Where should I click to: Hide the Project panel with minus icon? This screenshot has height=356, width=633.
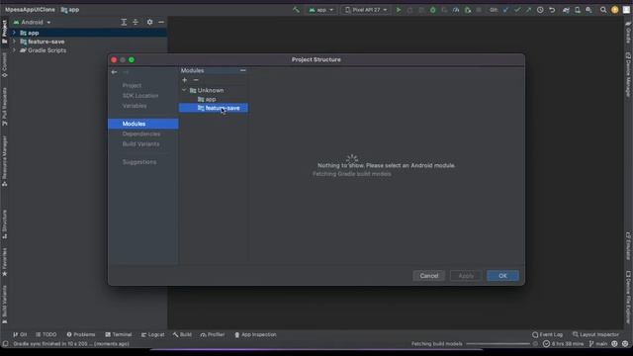tap(161, 22)
